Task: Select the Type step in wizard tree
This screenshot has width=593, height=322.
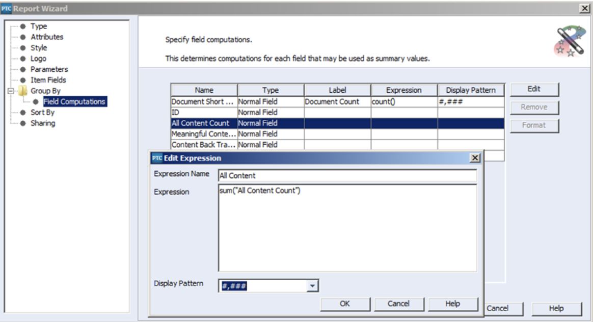Action: coord(39,26)
